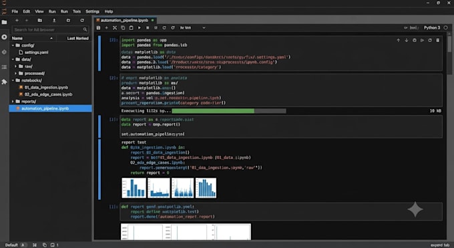Image resolution: width=454 pixels, height=248 pixels.
Task: Sort by the Name column header
Action: [17, 38]
